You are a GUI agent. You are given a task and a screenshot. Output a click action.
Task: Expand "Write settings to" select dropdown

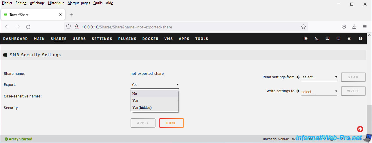[x=319, y=92]
